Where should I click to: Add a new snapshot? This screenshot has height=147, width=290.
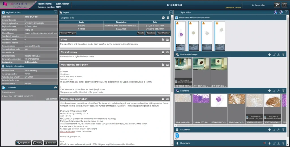click(x=269, y=91)
